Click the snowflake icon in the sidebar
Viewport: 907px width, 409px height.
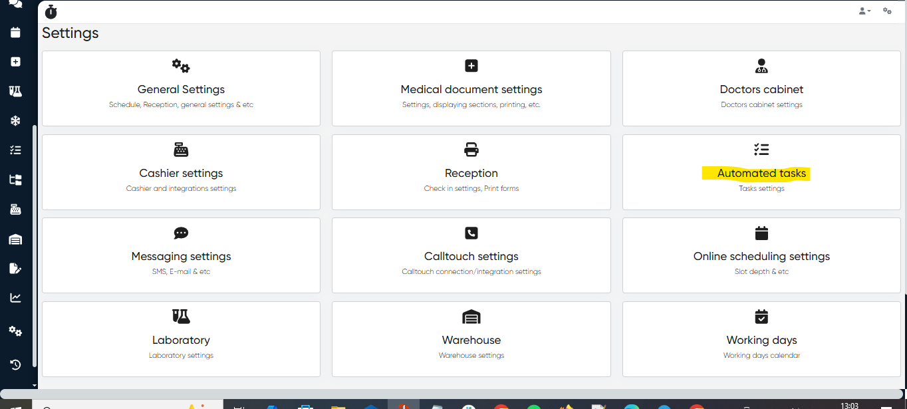(x=15, y=120)
